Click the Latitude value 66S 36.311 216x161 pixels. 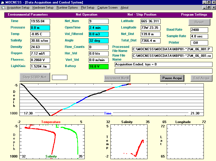point(150,21)
